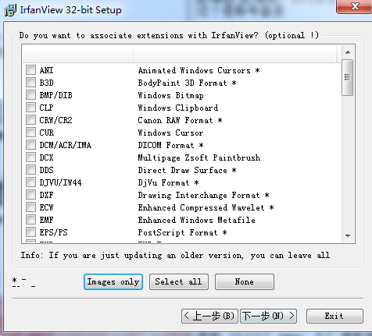372x336 pixels.
Task: Enable the EMF checkbox
Action: click(30, 220)
